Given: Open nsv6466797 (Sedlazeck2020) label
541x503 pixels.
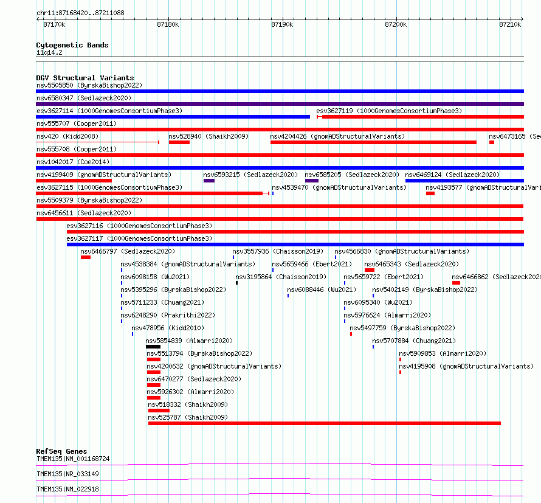Looking at the screenshot, I should [x=128, y=251].
